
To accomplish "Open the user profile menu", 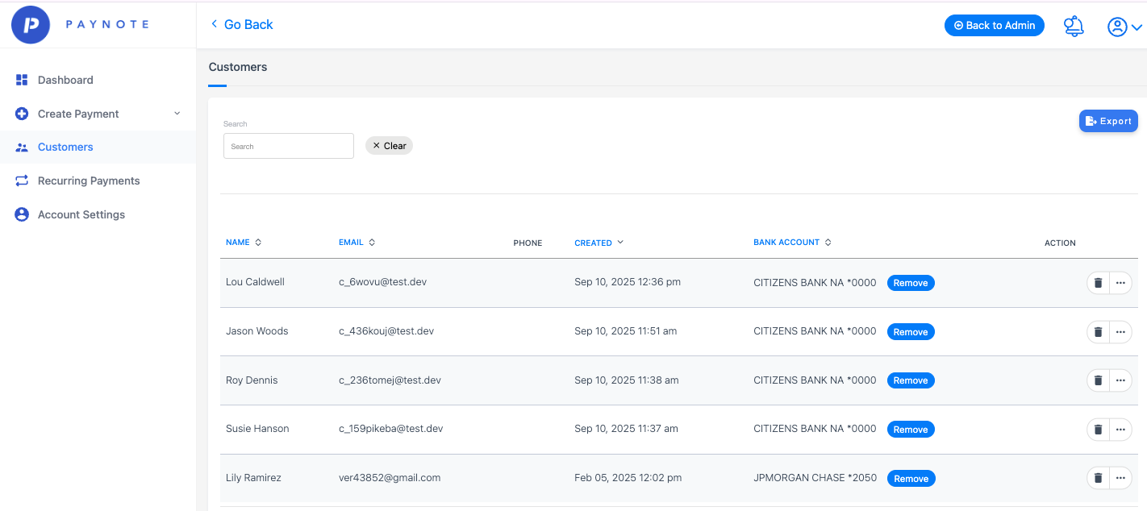I will tap(1124, 27).
